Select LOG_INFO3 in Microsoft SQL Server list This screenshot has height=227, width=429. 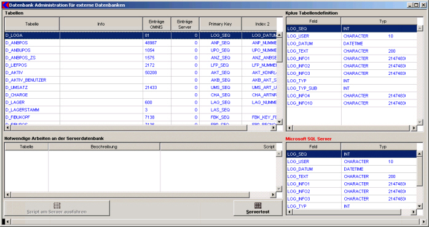pos(352,199)
